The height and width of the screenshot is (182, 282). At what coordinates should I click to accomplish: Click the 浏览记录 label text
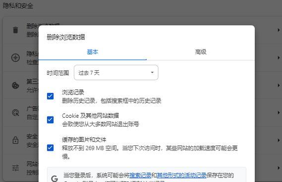coord(73,92)
